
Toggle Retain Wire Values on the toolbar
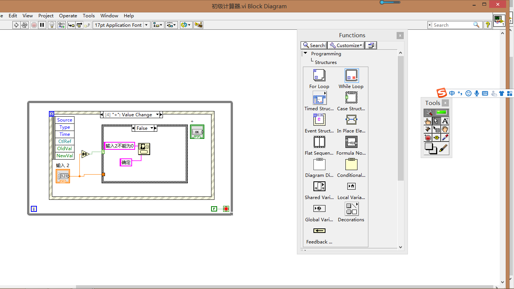61,25
